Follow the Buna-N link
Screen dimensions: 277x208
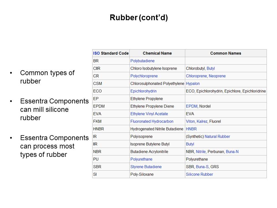(x=232, y=151)
